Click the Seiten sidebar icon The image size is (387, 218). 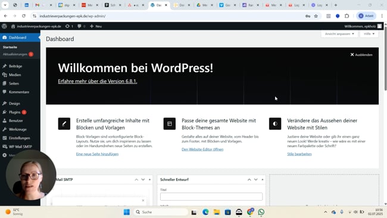tap(4, 83)
